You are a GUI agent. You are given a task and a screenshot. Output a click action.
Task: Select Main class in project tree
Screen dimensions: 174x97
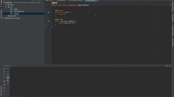16,9
